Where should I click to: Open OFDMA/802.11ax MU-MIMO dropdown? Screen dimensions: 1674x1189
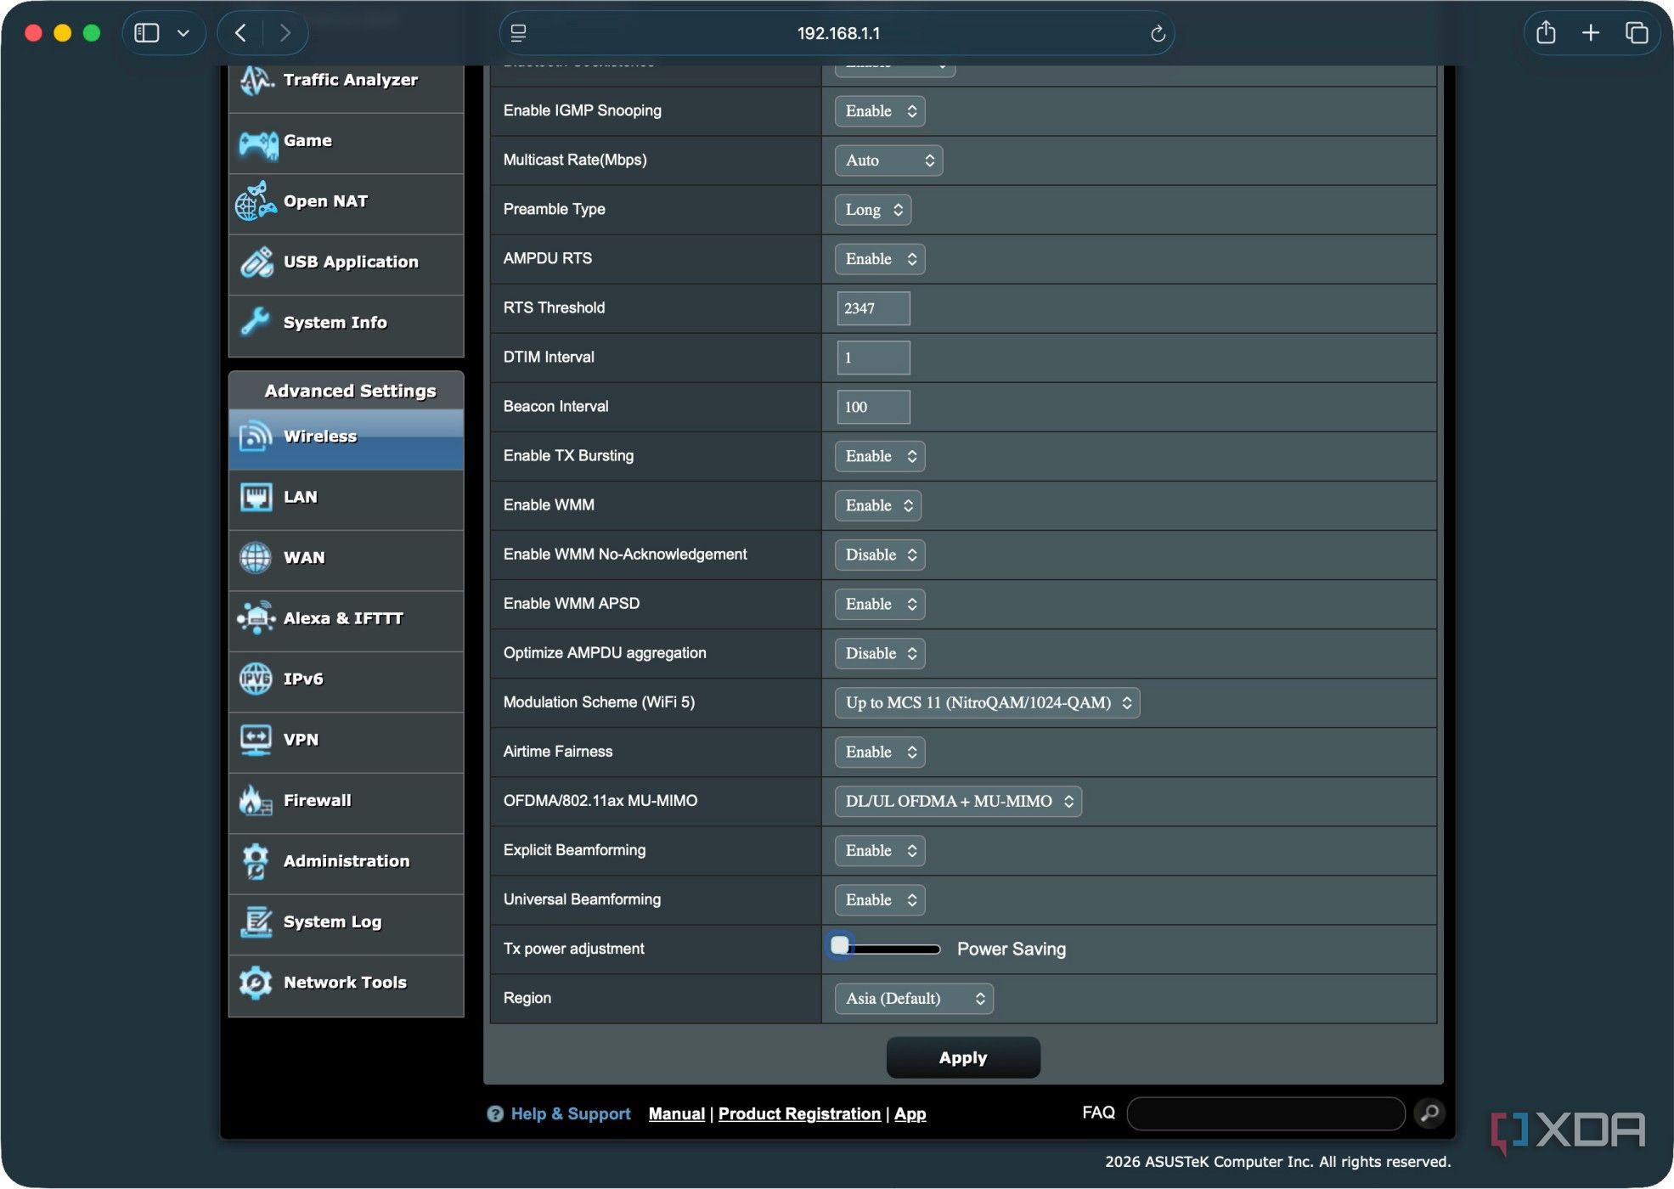click(x=958, y=801)
